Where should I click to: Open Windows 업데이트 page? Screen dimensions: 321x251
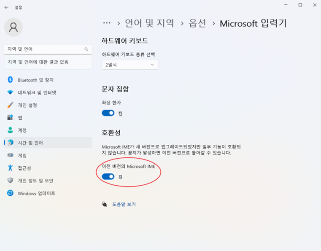coord(48,193)
